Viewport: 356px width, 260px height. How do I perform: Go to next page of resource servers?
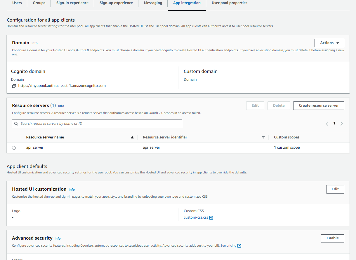click(342, 124)
